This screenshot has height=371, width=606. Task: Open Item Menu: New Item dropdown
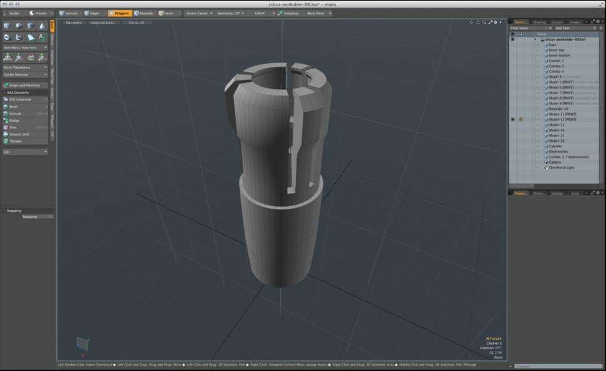[25, 47]
